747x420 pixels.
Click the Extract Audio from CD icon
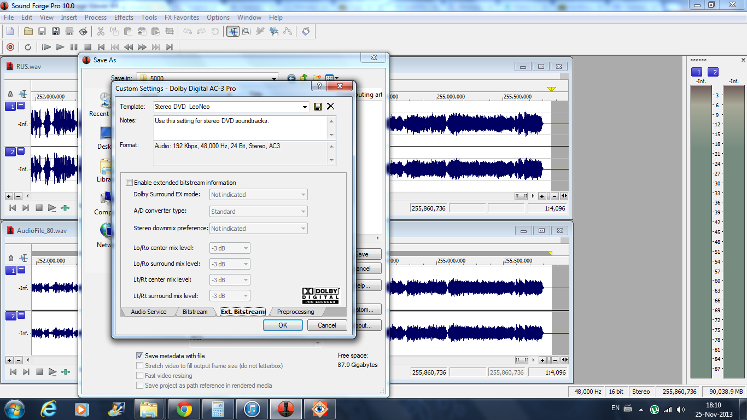83,31
